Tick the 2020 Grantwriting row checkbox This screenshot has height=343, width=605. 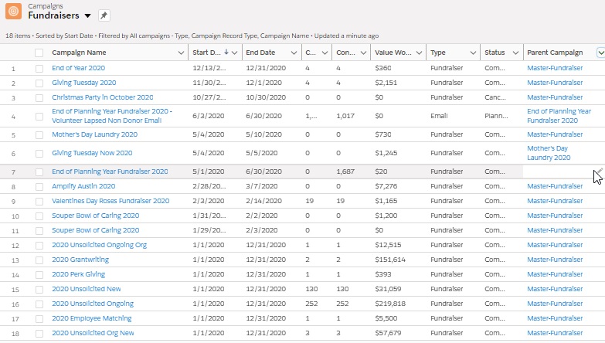39,259
